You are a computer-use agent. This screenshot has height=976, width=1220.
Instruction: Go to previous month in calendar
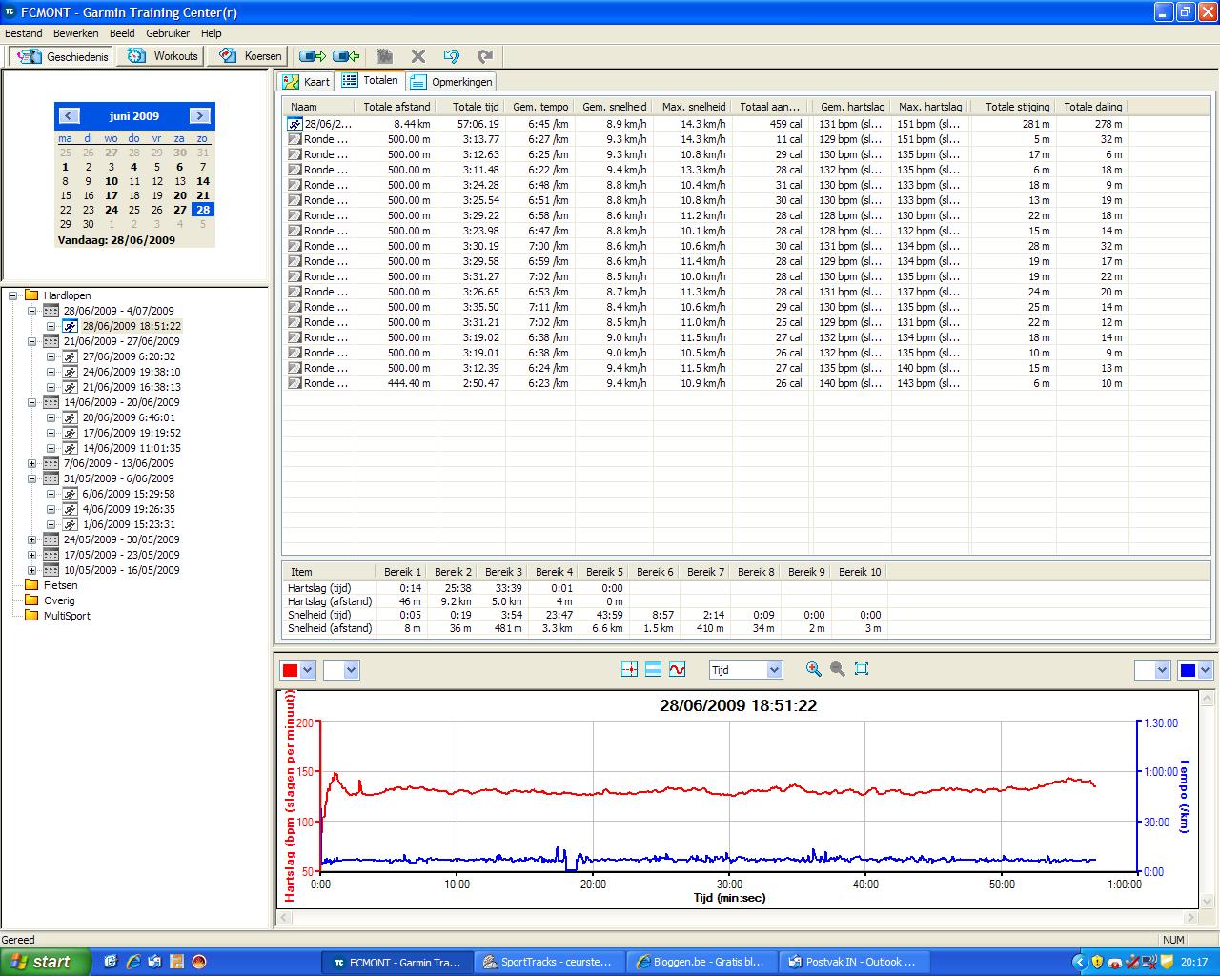coord(69,116)
